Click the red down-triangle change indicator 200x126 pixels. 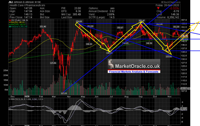pos(158,8)
